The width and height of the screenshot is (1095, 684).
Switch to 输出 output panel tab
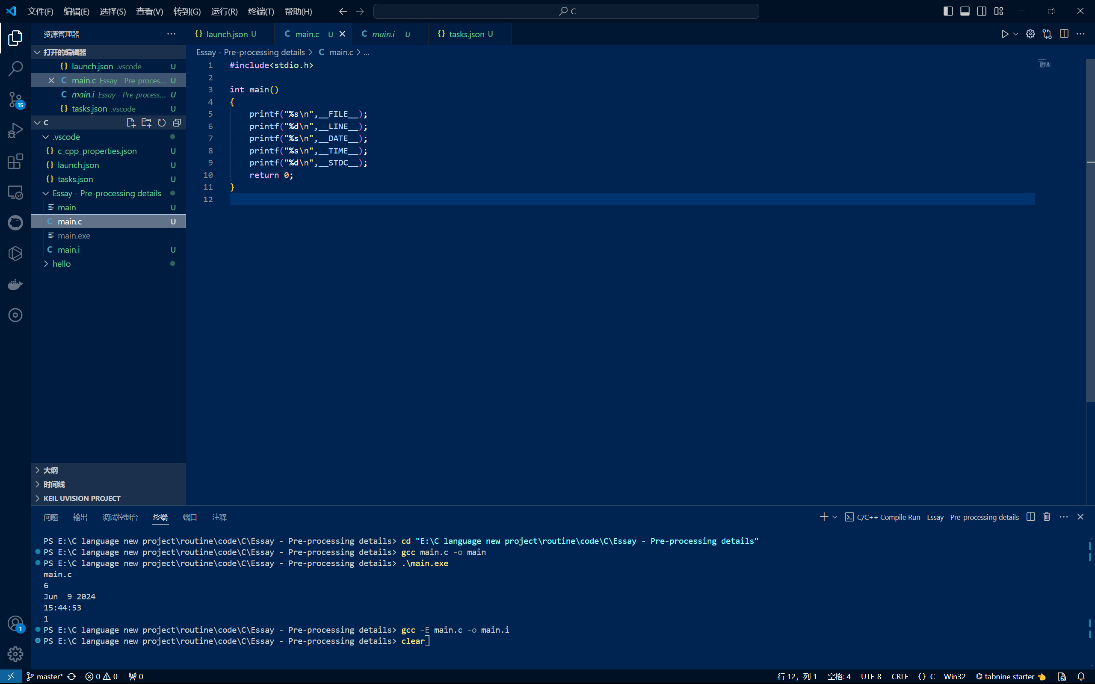pyautogui.click(x=80, y=517)
